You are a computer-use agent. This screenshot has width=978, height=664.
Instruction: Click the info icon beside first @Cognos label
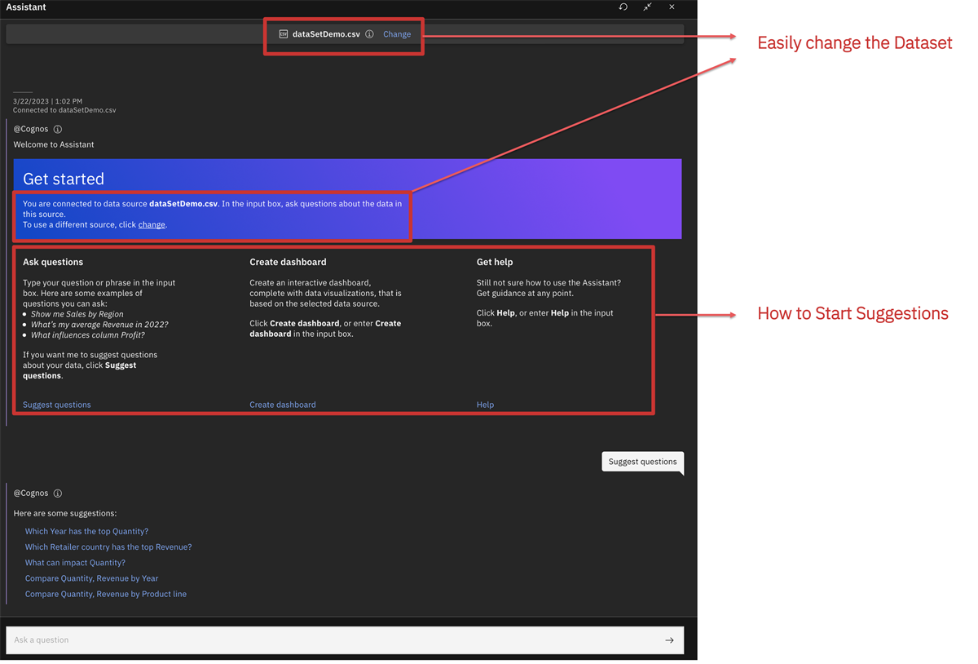pyautogui.click(x=57, y=129)
